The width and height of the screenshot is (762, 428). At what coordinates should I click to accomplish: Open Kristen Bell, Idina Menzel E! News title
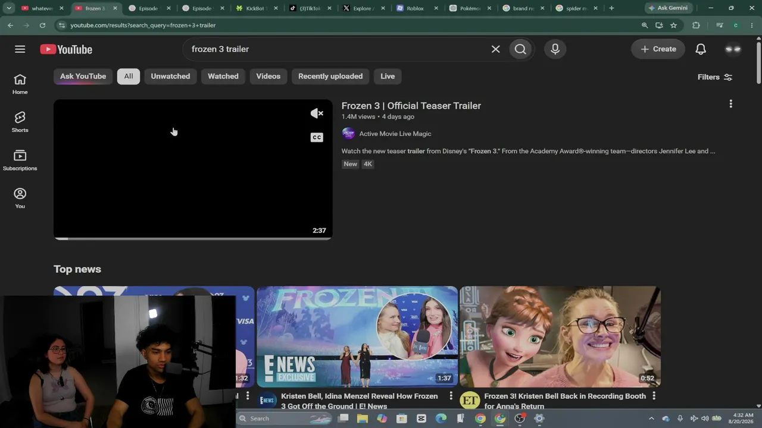360,401
